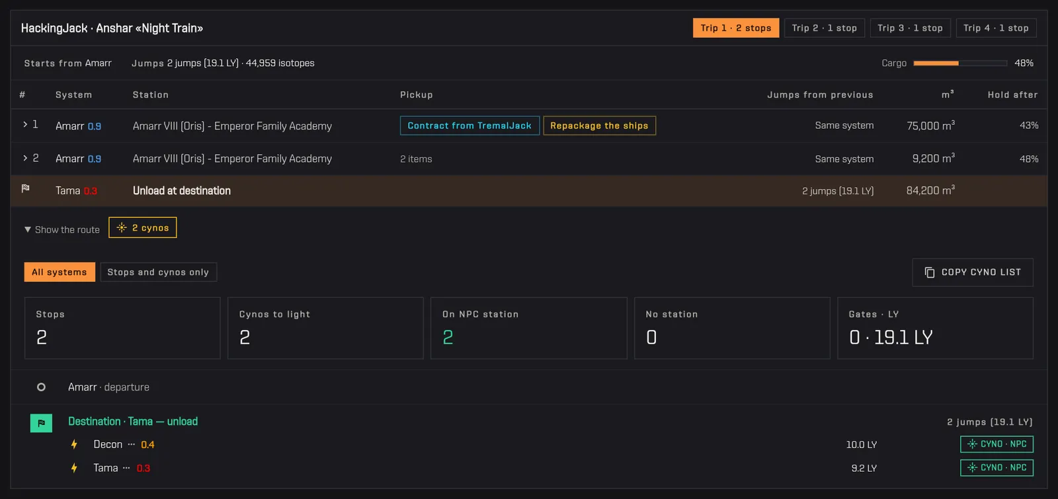Click the 2 cynos button
Viewport: 1058px width, 499px height.
tap(143, 227)
